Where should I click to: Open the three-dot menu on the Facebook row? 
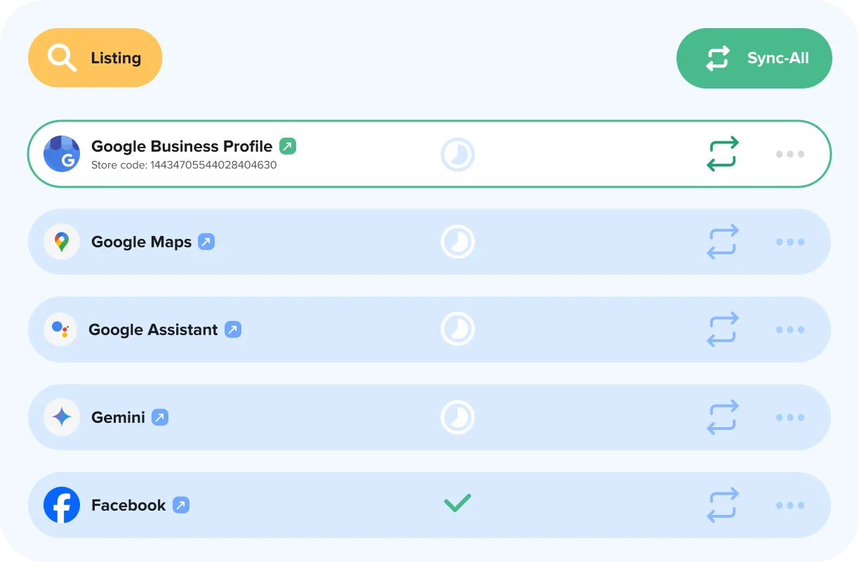click(x=790, y=504)
